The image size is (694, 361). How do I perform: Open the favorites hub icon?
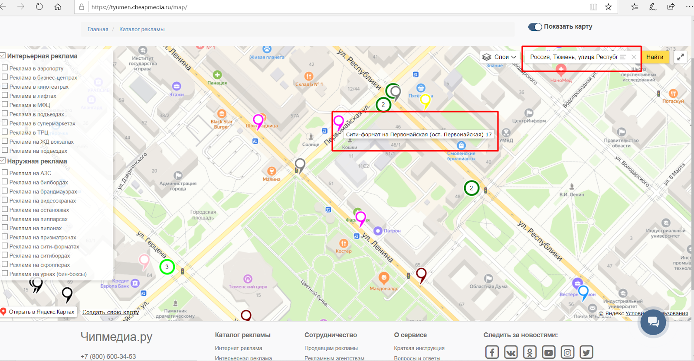[635, 7]
